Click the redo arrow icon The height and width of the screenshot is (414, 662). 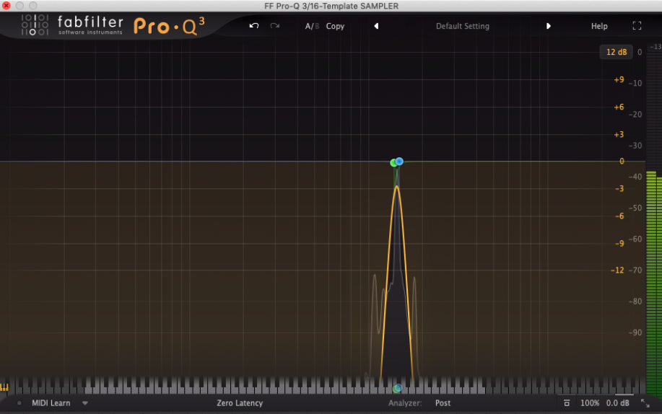(274, 26)
